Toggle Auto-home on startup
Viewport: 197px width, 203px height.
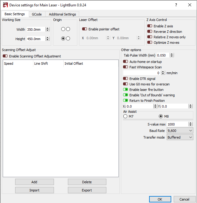[x=125, y=61]
